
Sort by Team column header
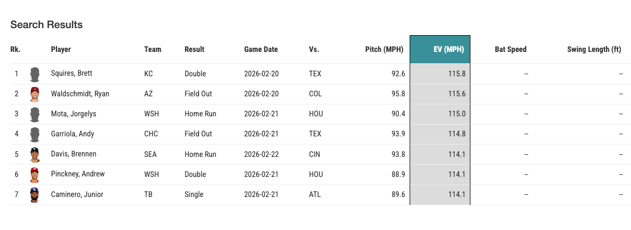point(152,49)
